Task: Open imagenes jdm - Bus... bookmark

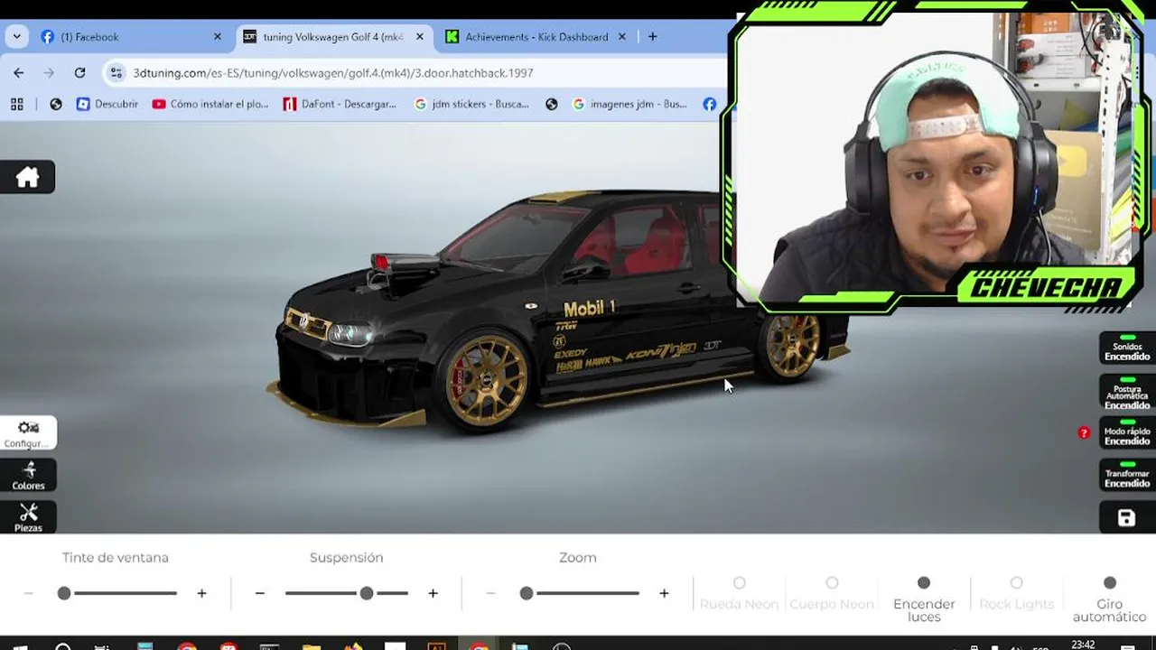Action: tap(629, 104)
